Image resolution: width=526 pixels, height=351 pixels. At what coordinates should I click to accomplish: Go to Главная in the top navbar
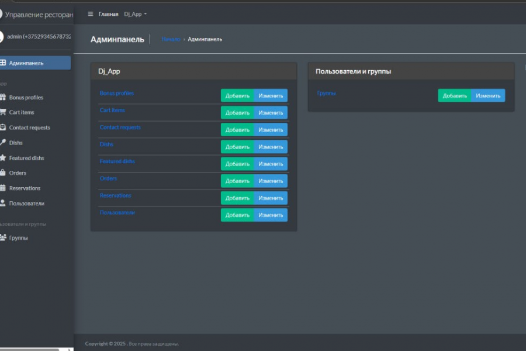(x=108, y=14)
